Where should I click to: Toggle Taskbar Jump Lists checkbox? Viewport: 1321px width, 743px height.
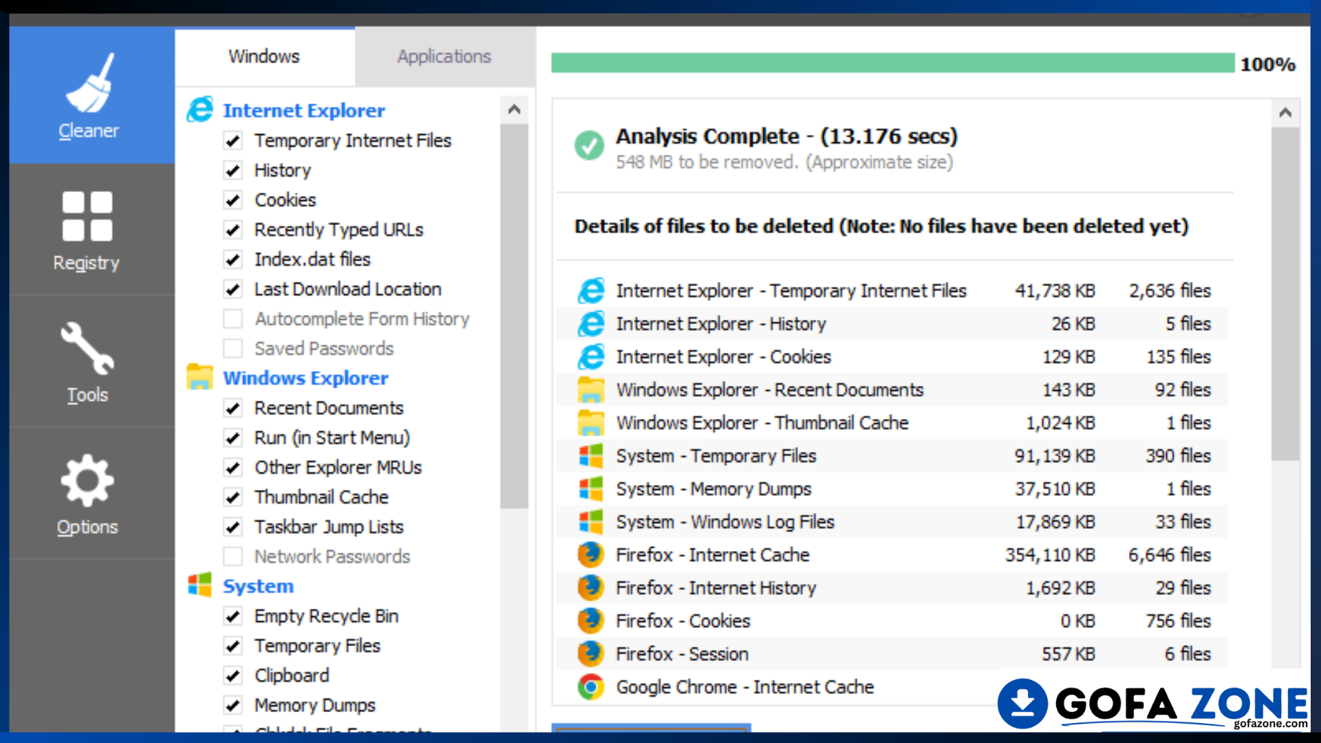click(233, 527)
